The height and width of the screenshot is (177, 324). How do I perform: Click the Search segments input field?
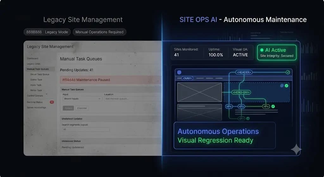point(85,130)
